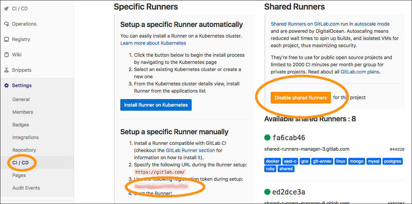Click Disable shared Runners button

coord(301,98)
